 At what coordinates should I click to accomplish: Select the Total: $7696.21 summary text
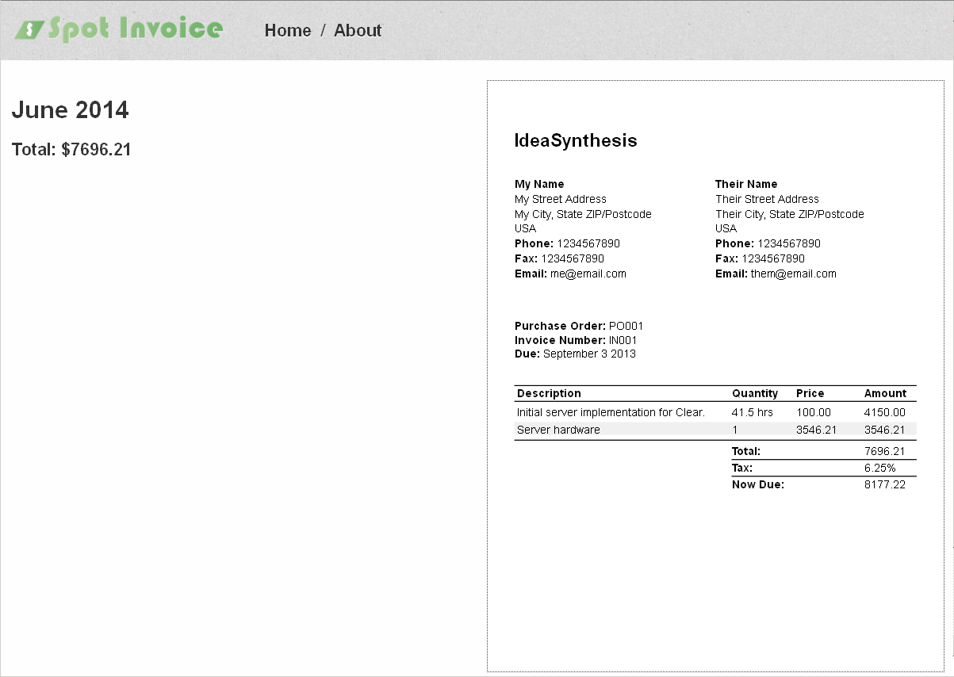point(71,150)
